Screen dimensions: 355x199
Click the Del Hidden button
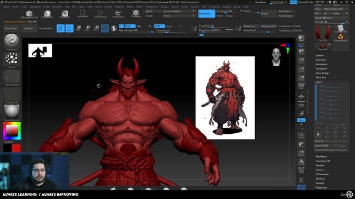[x=286, y=11]
